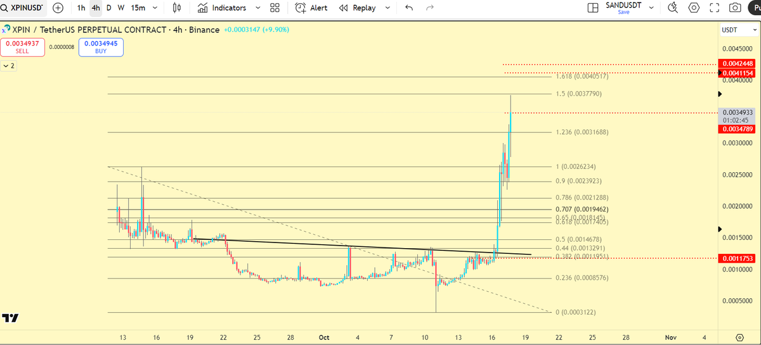Expand the timeframe interval dropdown
Viewport: 761px width, 345px height.
(155, 8)
